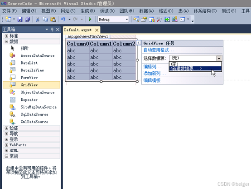The width and height of the screenshot is (251, 189).
Task: Click the Redo arrow icon
Action: click(x=75, y=20)
